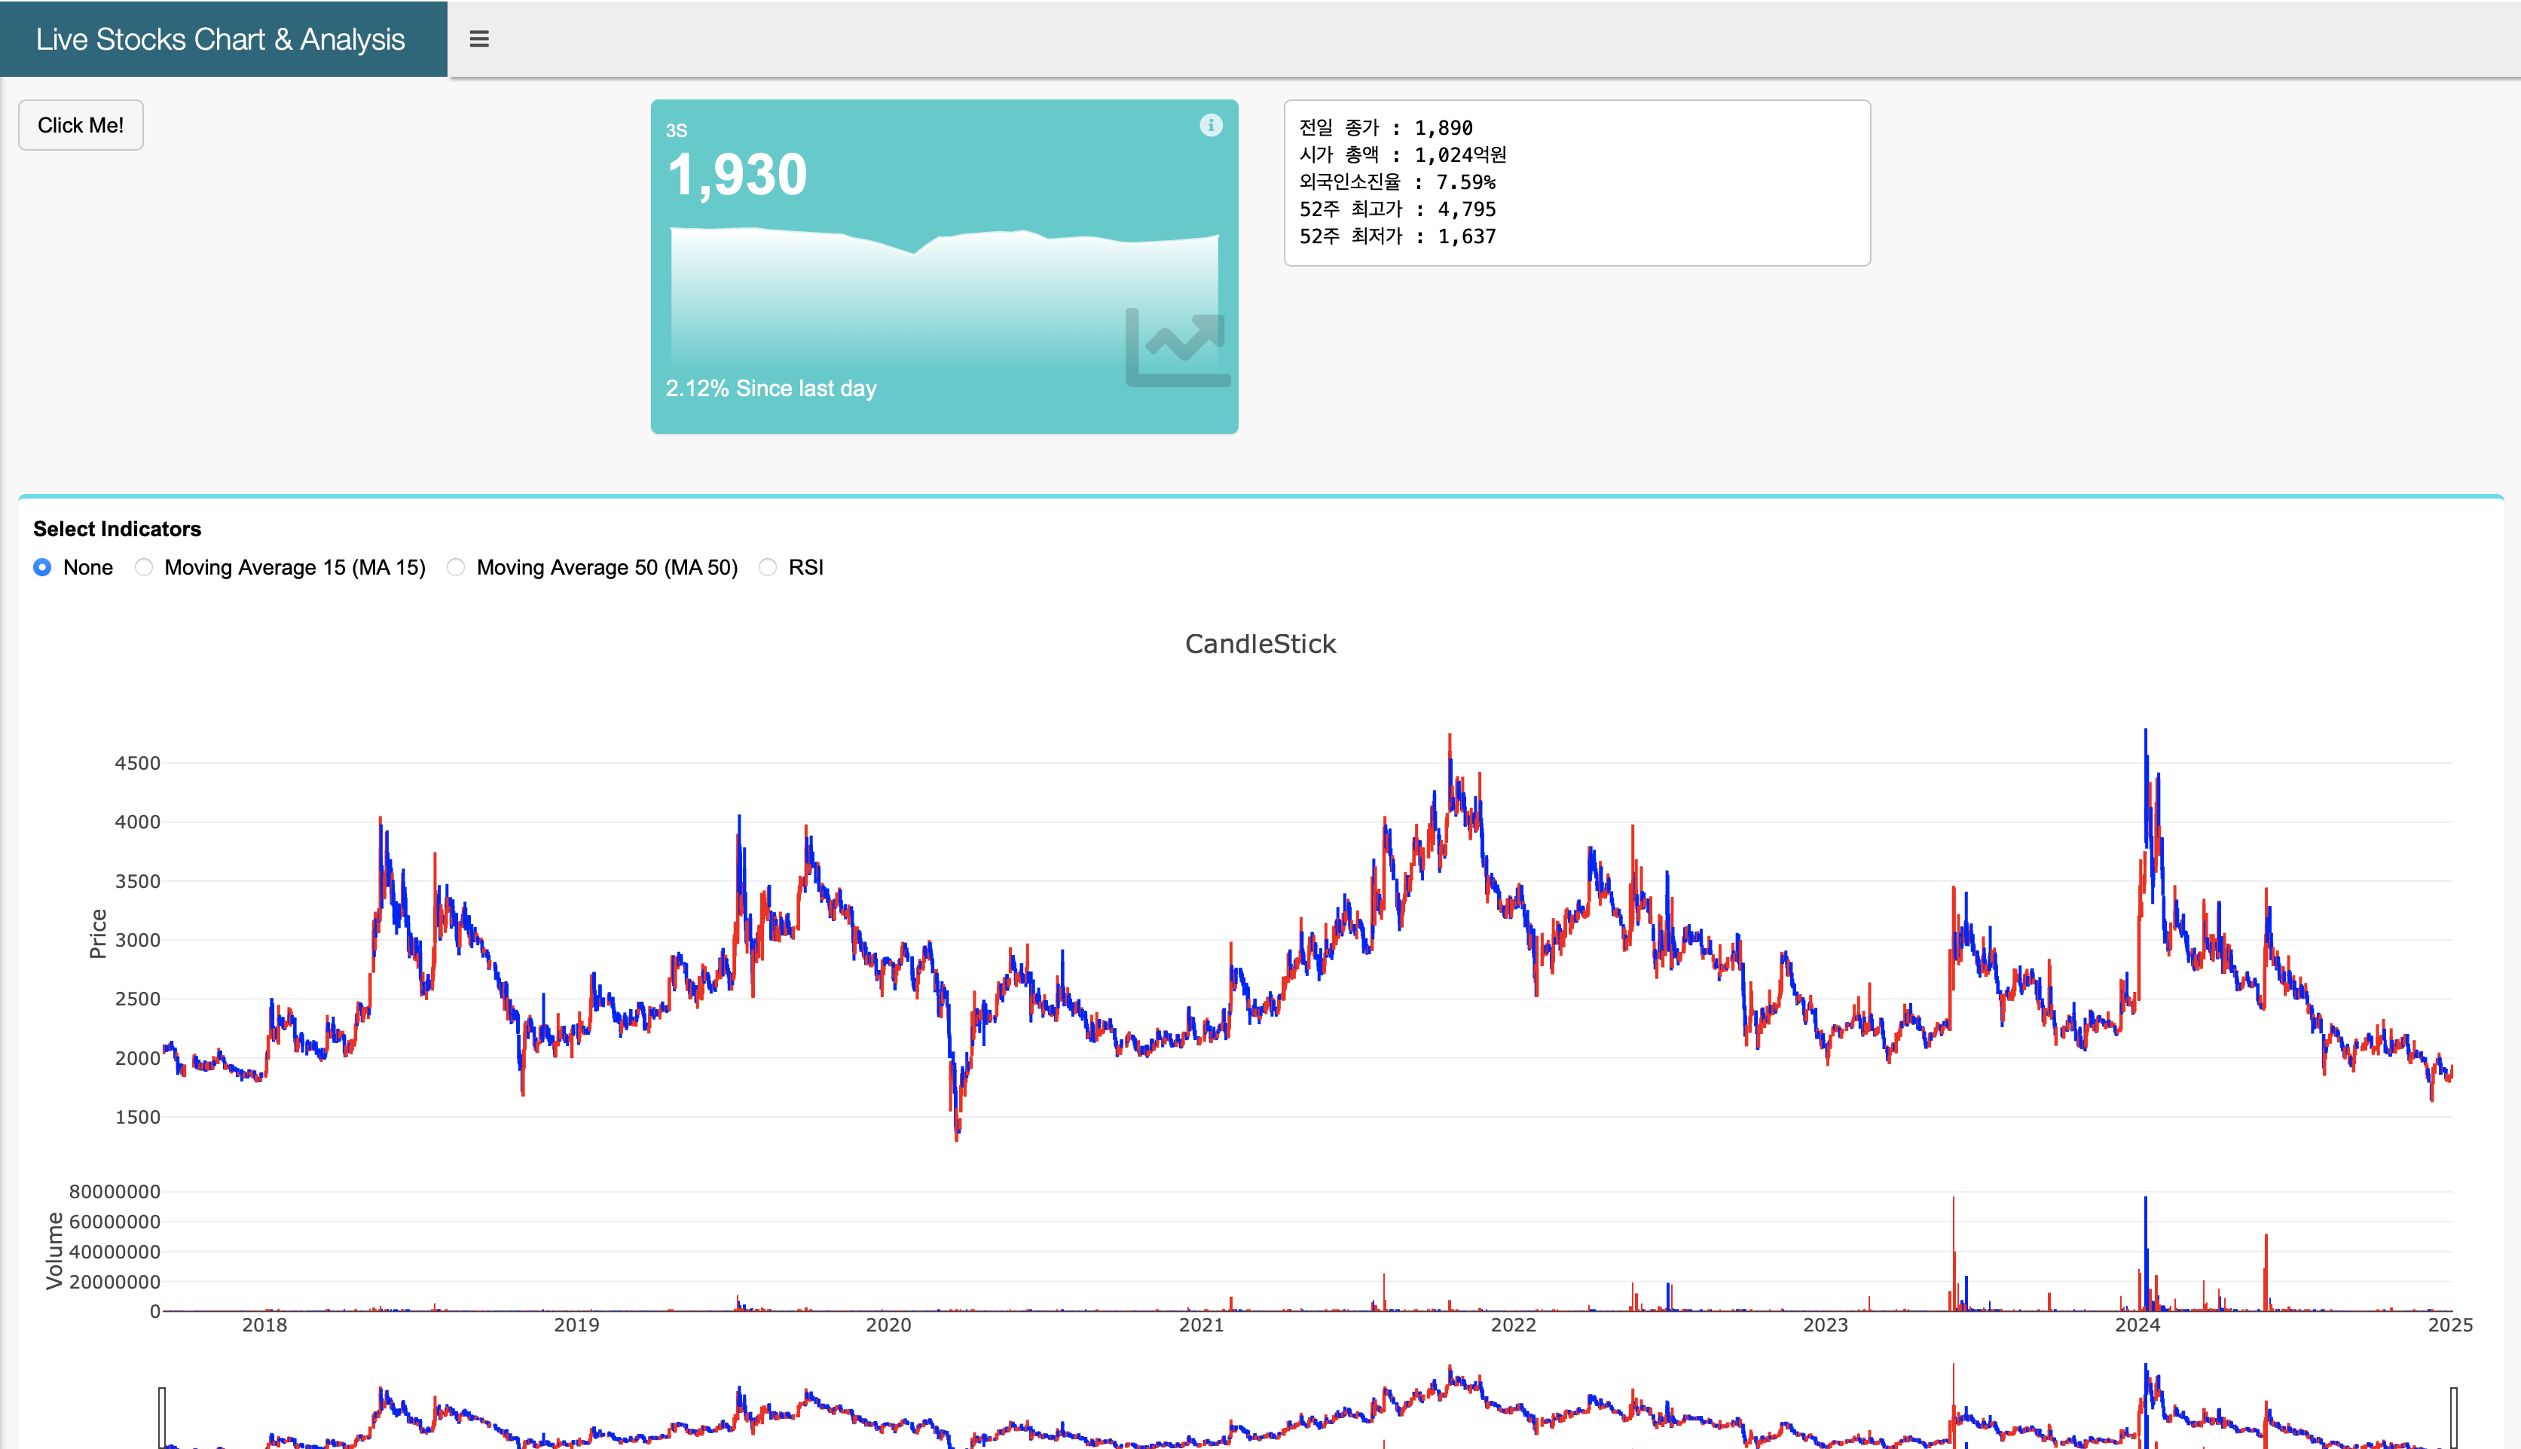The image size is (2521, 1449).
Task: Click the Volume axis title
Action: (55, 1250)
